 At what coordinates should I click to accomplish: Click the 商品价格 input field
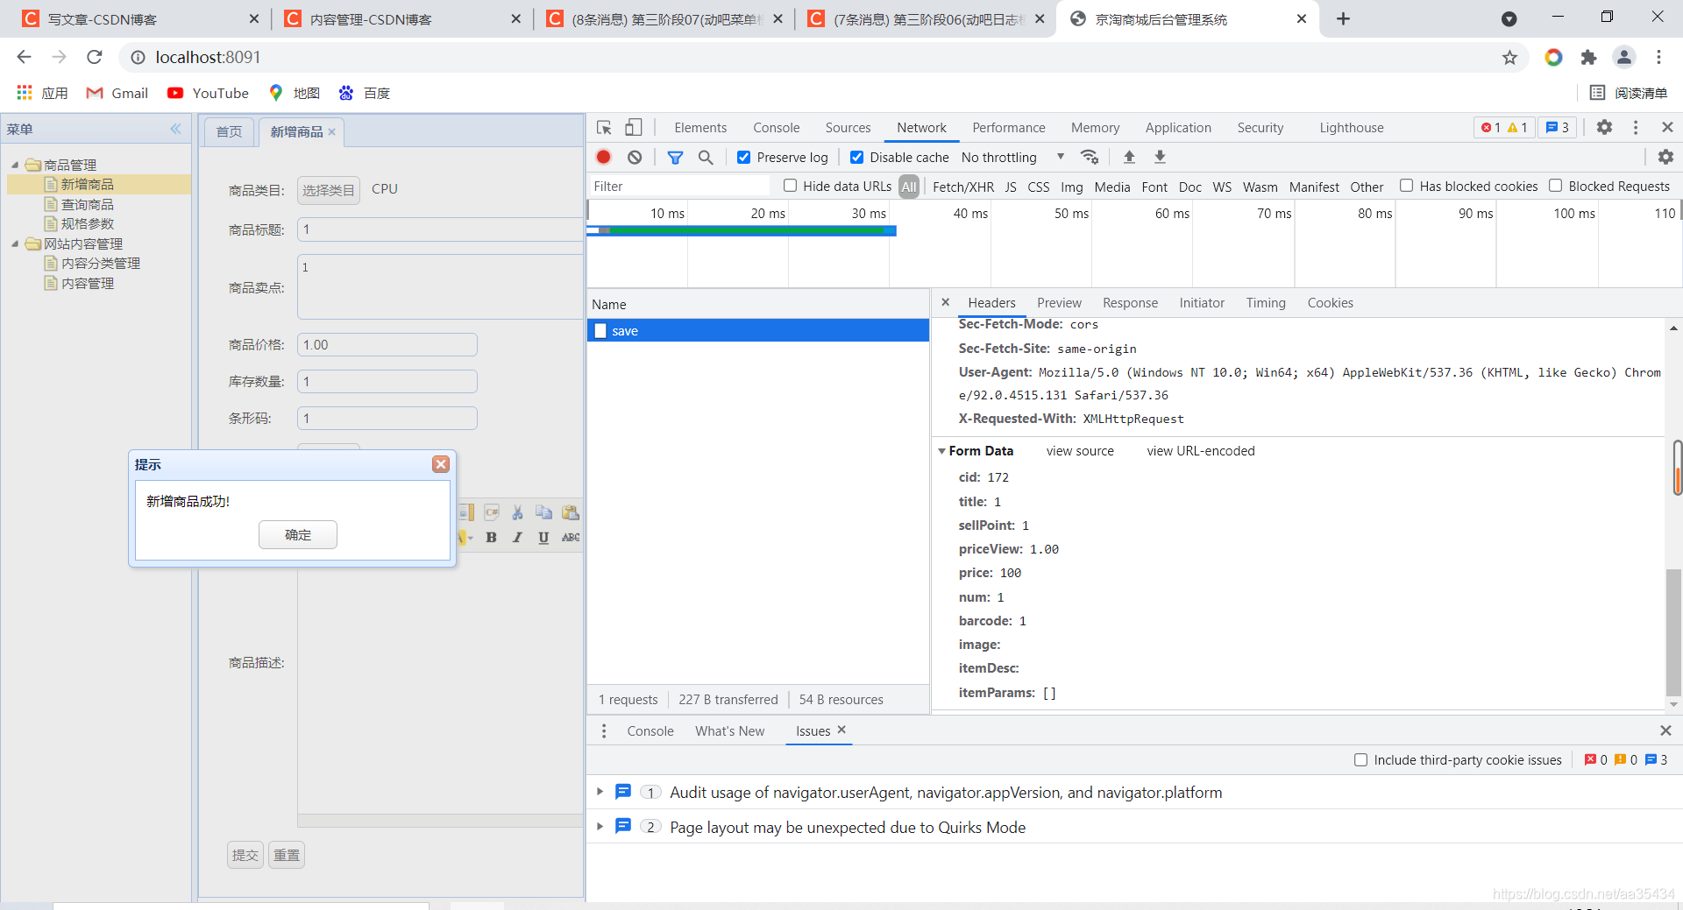[x=387, y=345]
